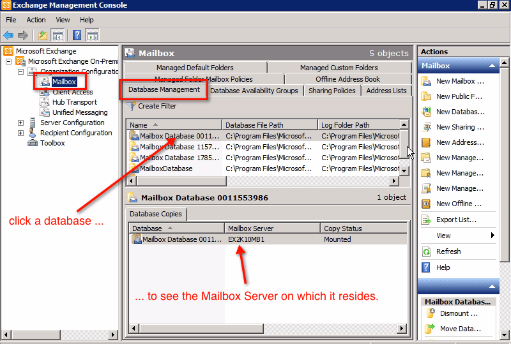Viewport: 511px width, 344px height.
Task: Open the Action menu
Action: [36, 20]
